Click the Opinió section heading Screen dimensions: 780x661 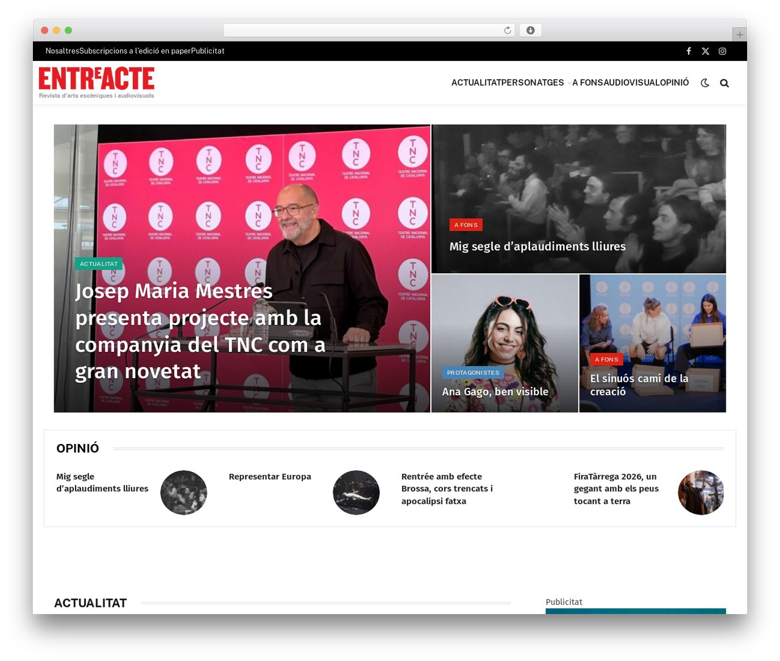tap(77, 448)
